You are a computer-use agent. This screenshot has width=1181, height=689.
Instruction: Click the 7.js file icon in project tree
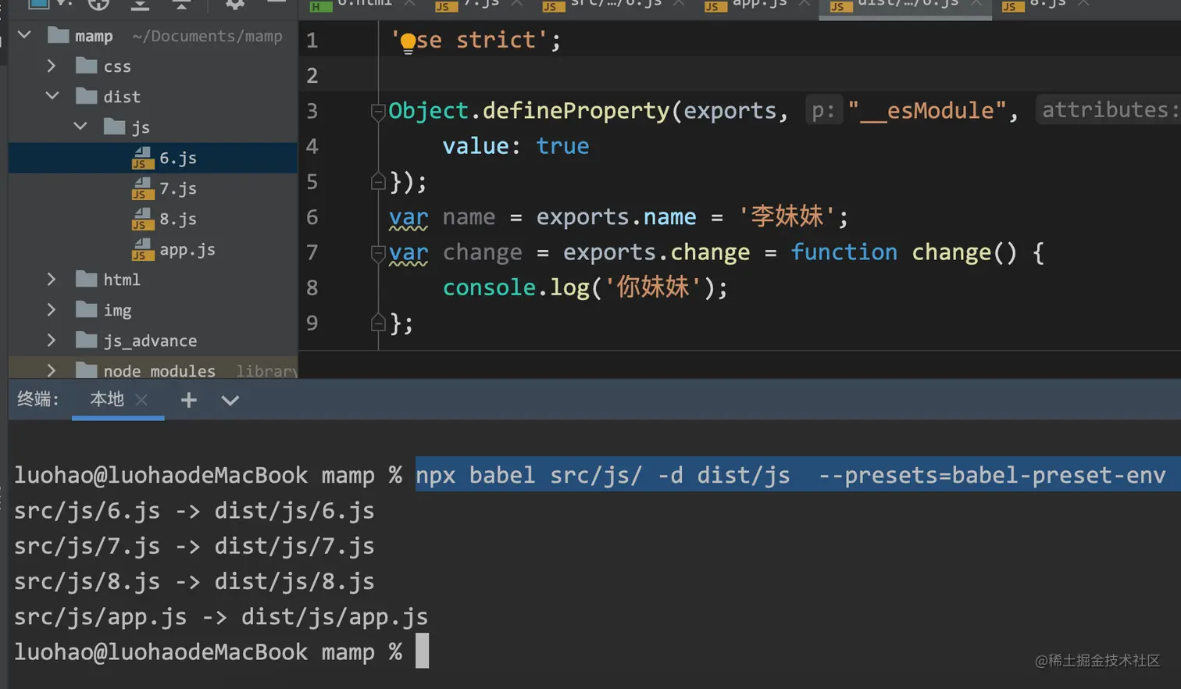(x=142, y=189)
